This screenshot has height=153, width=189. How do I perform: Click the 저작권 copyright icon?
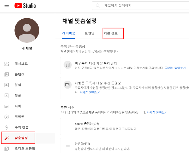[x=6, y=117]
